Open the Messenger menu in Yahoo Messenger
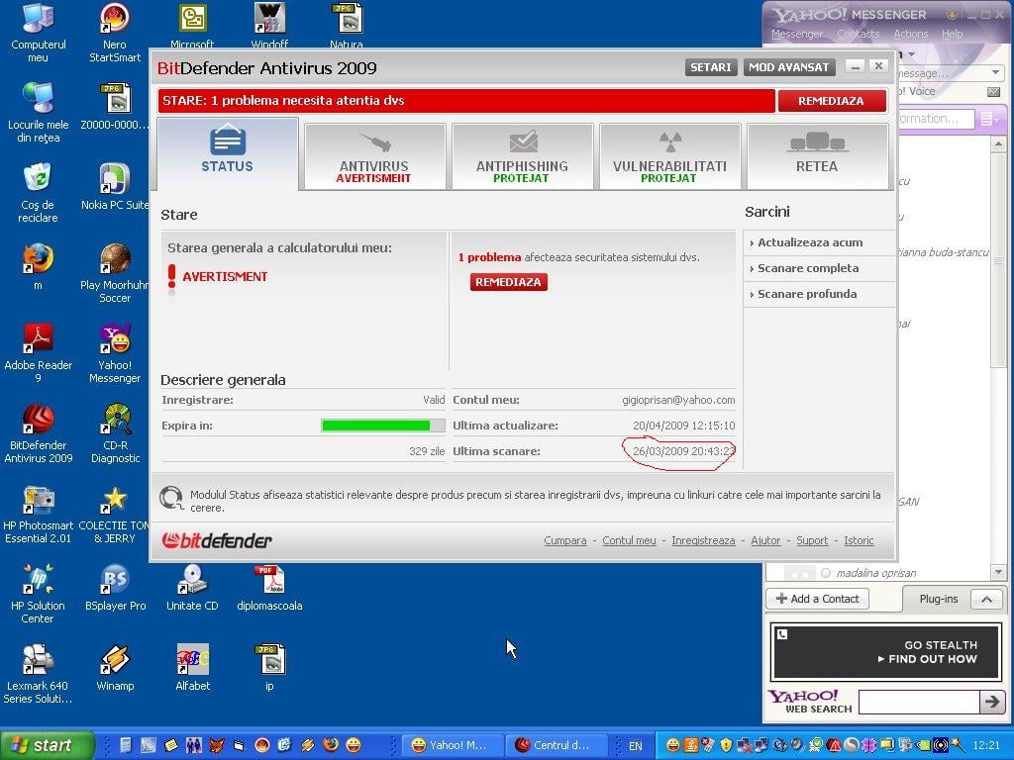 click(797, 34)
